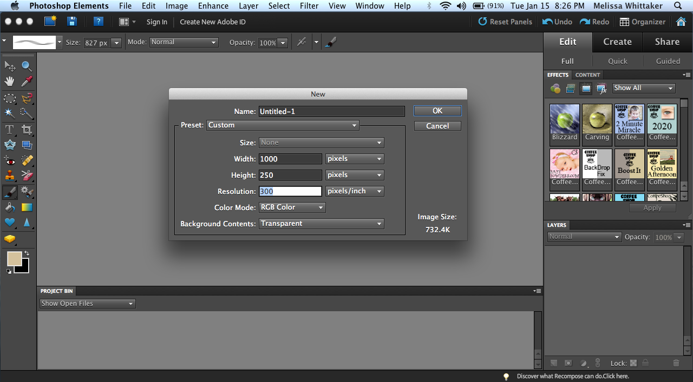Select the Recompose tool

[x=27, y=145]
